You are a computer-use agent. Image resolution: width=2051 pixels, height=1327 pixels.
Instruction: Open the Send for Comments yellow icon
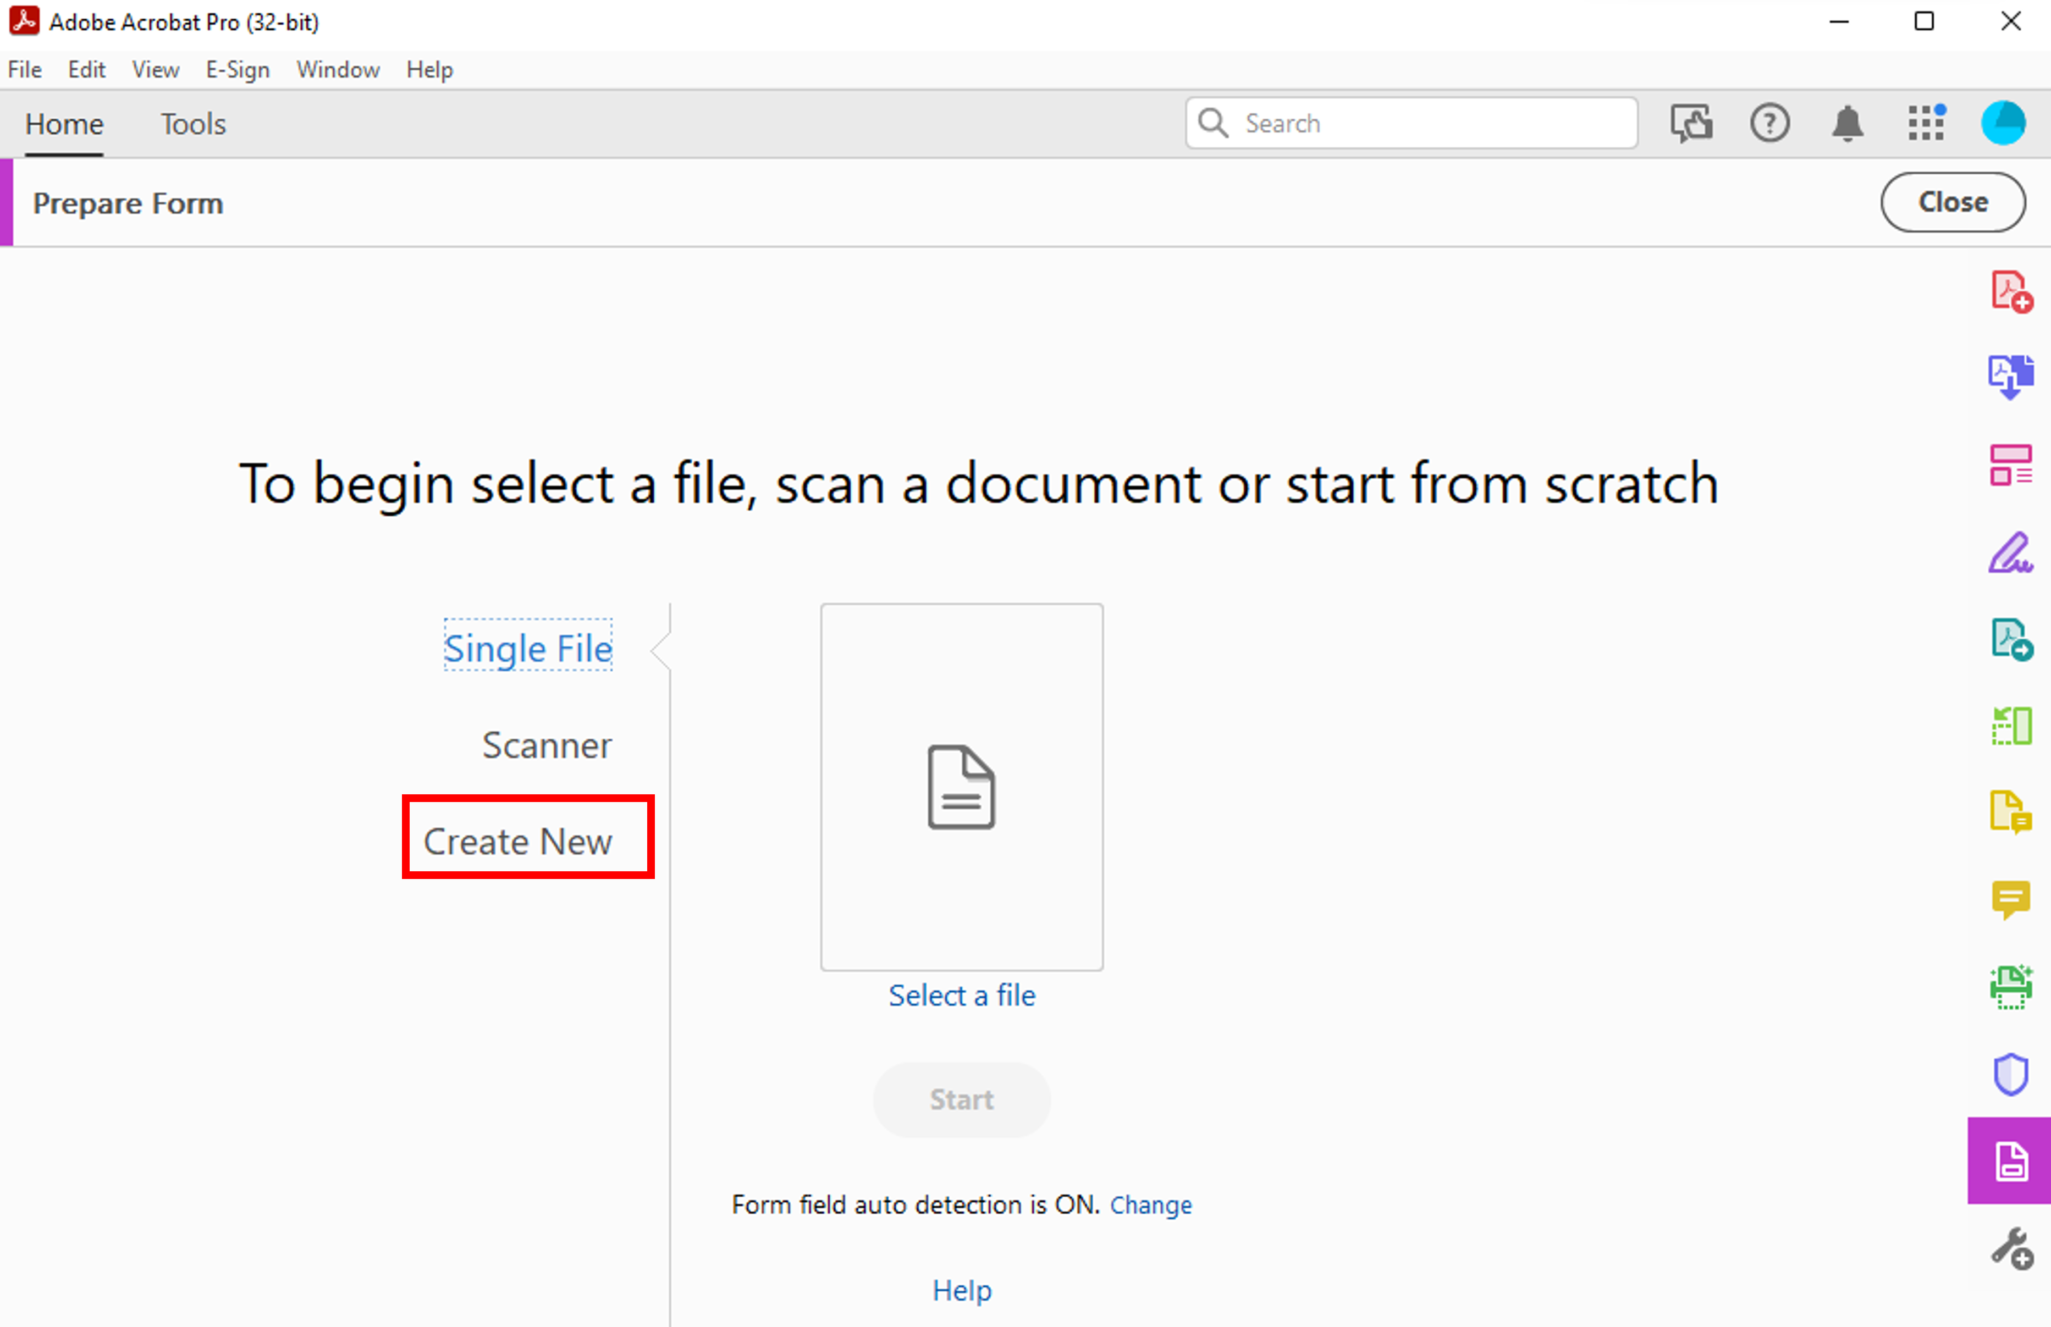pyautogui.click(x=2011, y=812)
